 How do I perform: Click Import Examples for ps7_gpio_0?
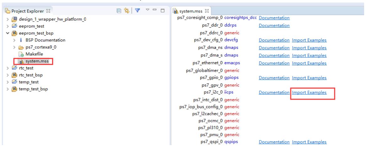coord(309,77)
